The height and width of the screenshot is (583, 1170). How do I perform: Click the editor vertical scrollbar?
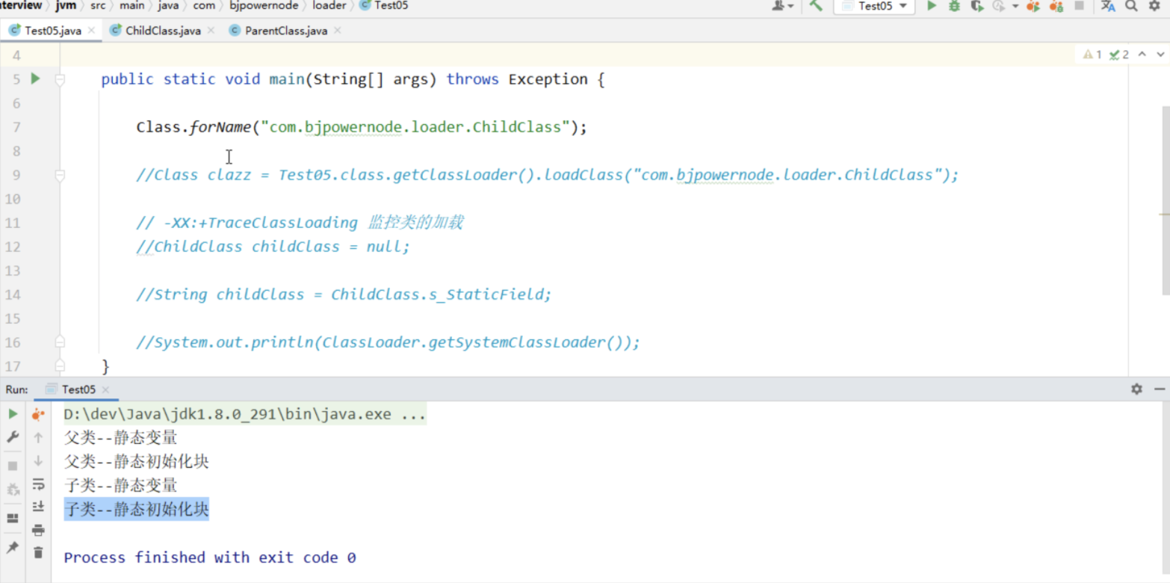click(1166, 200)
